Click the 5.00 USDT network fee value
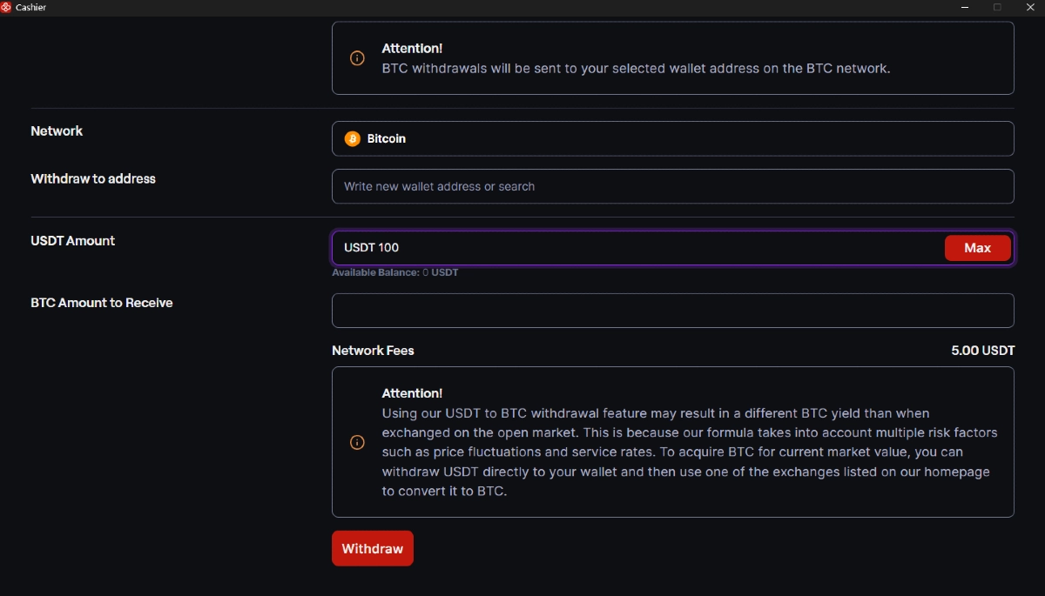Viewport: 1045px width, 596px height. (x=982, y=351)
